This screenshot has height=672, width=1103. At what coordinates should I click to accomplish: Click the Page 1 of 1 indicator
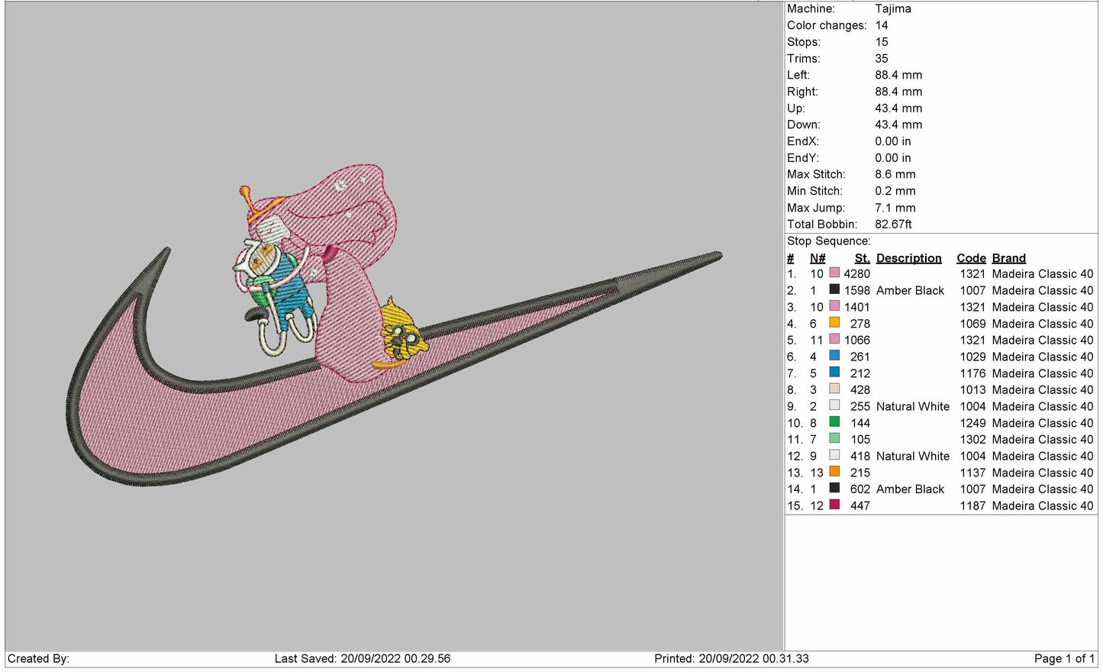pos(1063,658)
